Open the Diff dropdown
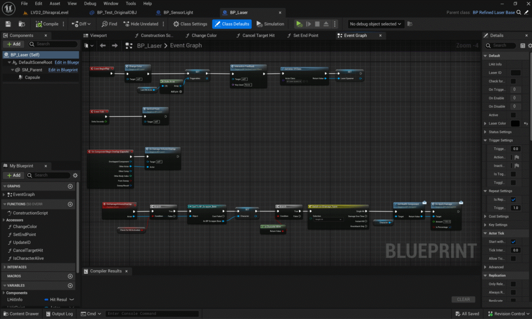The image size is (532, 319). [x=81, y=24]
